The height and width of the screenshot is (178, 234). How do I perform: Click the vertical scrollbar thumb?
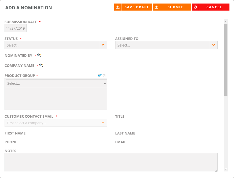coord(226,60)
